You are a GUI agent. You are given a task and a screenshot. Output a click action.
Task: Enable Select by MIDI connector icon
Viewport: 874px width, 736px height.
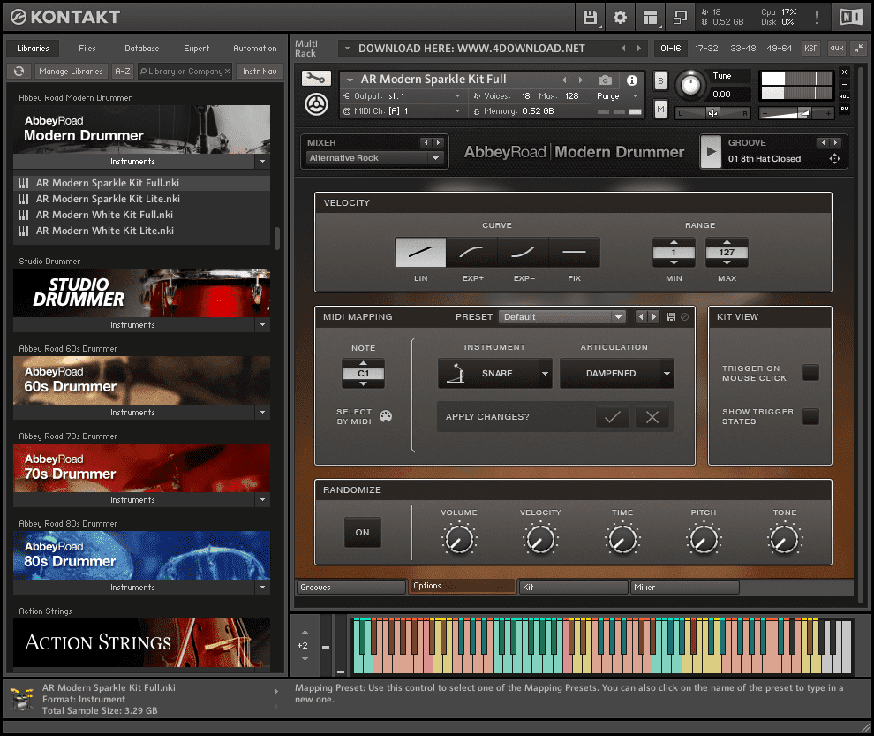tap(386, 416)
